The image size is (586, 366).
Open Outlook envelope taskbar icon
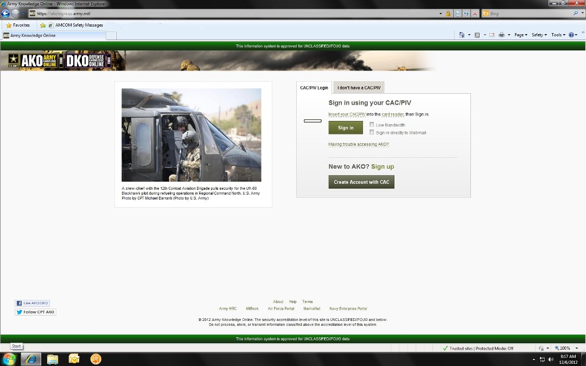[74, 359]
